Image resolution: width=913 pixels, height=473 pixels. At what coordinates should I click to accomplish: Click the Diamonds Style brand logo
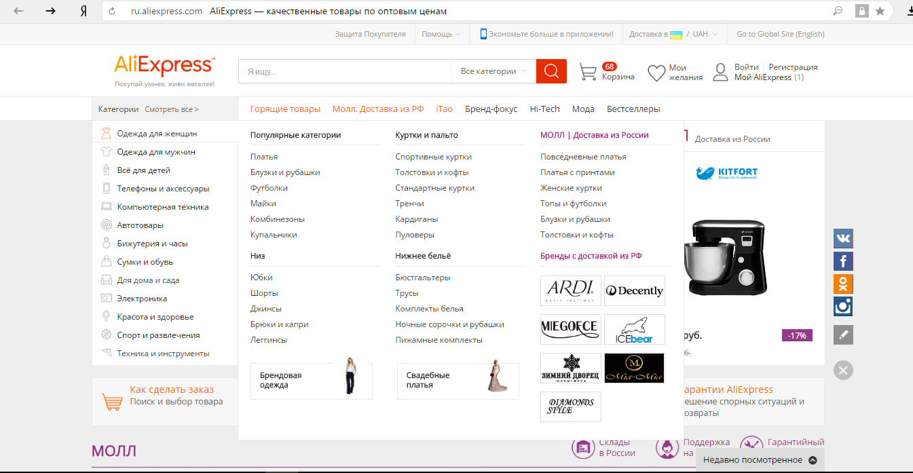(x=571, y=406)
